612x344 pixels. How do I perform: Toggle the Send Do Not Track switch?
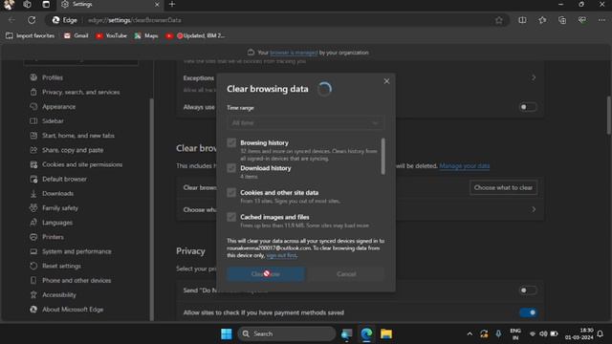point(528,290)
